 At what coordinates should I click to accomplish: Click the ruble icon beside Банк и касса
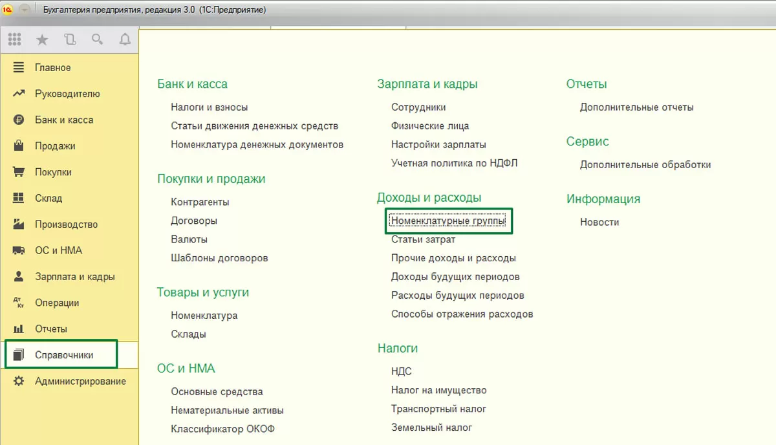[x=19, y=120]
